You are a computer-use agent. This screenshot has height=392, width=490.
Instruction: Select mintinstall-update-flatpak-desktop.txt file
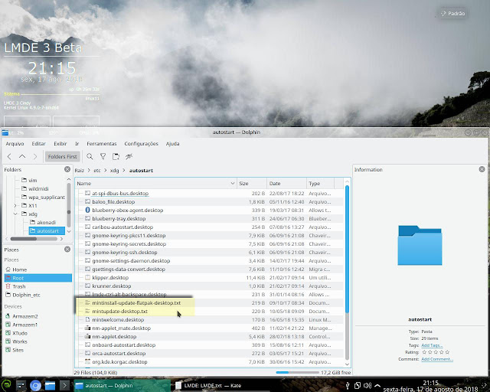click(x=136, y=303)
